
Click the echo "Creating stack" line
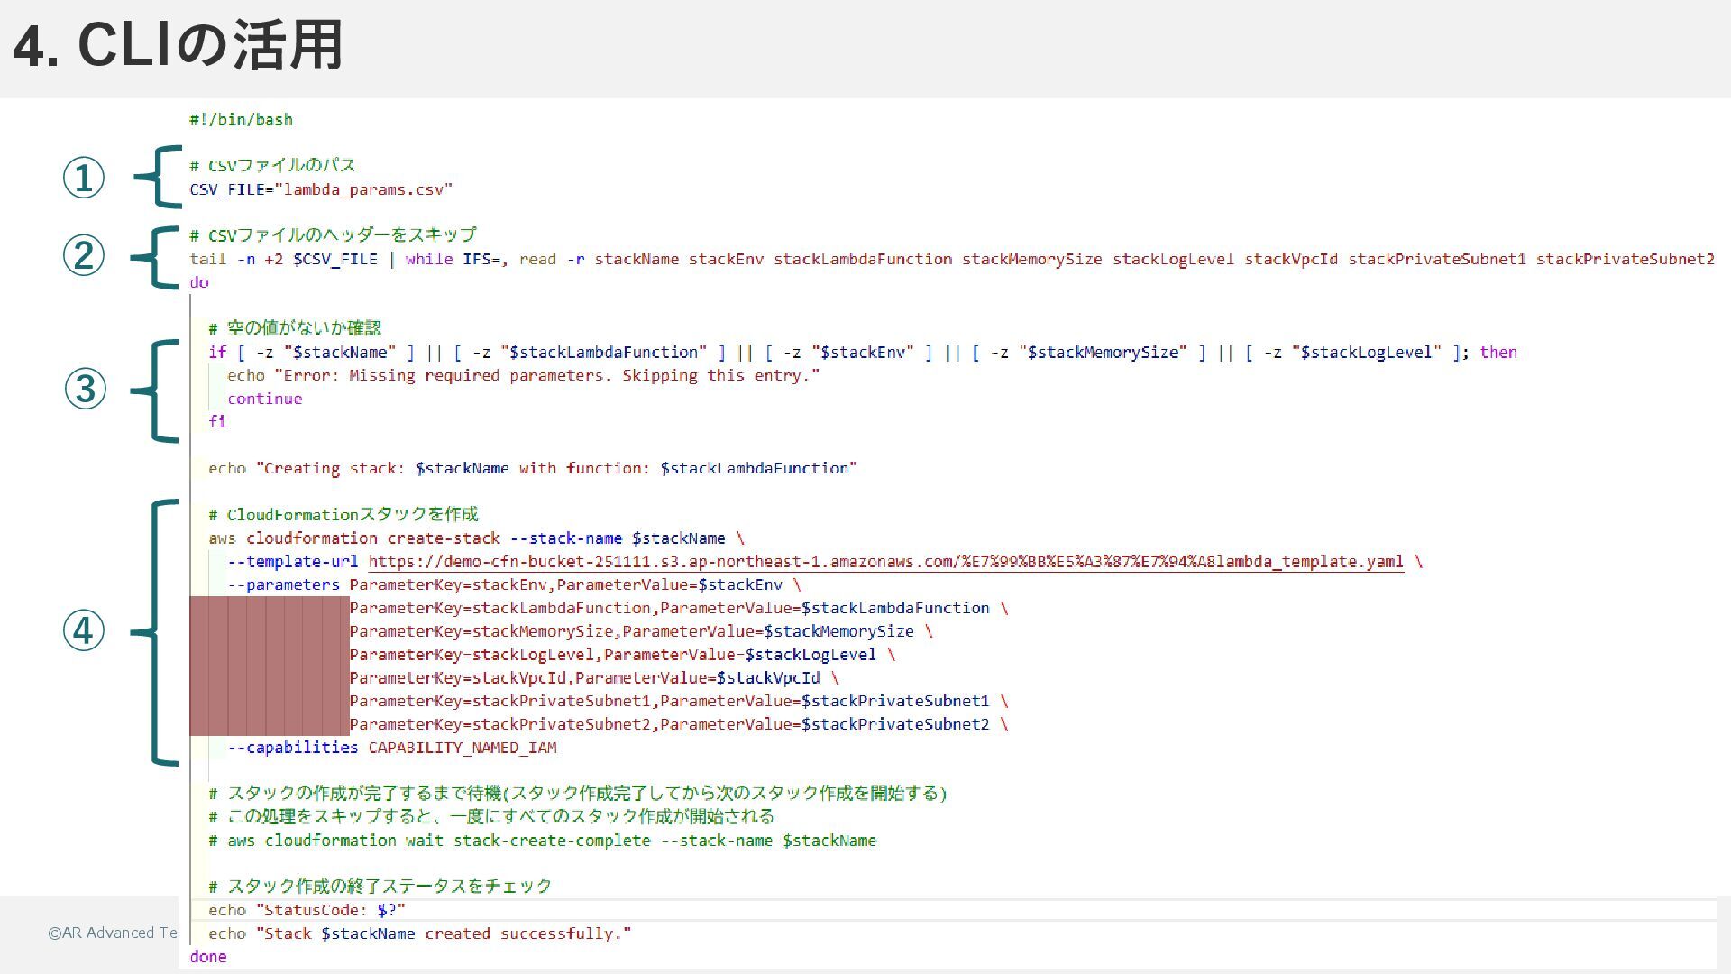532,468
